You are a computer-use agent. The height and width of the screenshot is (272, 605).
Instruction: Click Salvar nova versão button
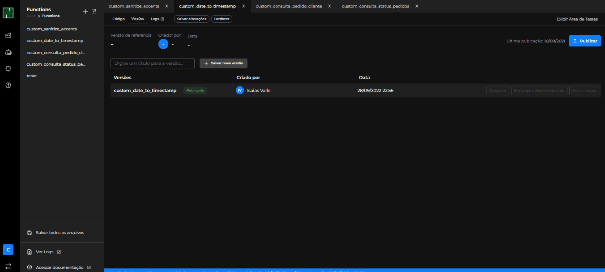(223, 63)
